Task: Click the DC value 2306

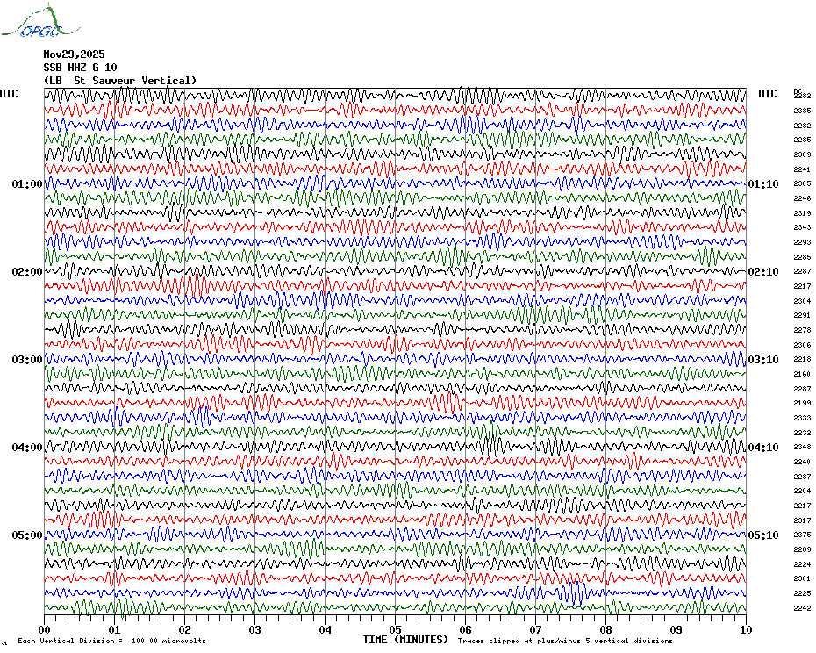Action: click(802, 345)
